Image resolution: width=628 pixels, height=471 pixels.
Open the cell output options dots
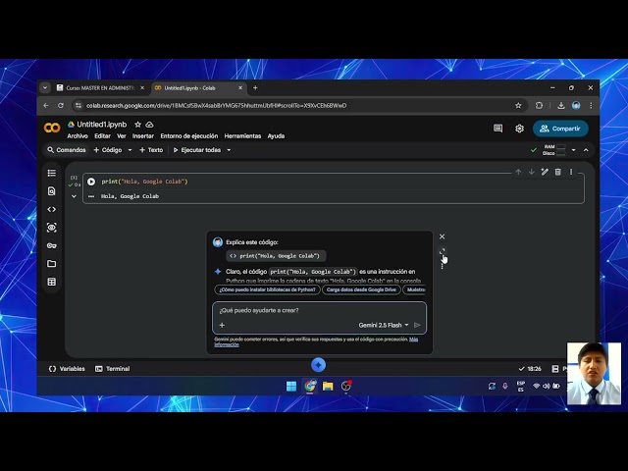tap(91, 196)
